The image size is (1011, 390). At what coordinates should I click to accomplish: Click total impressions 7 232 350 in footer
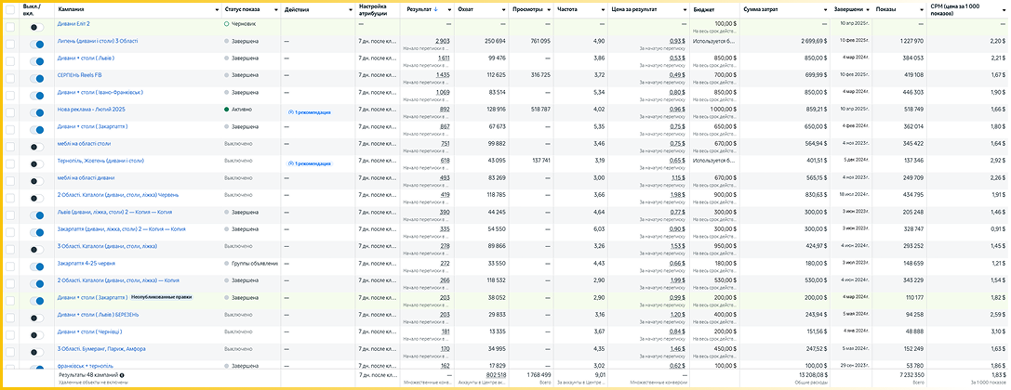910,374
